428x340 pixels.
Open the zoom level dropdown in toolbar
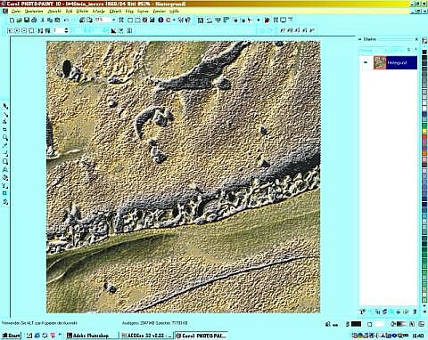(x=113, y=20)
